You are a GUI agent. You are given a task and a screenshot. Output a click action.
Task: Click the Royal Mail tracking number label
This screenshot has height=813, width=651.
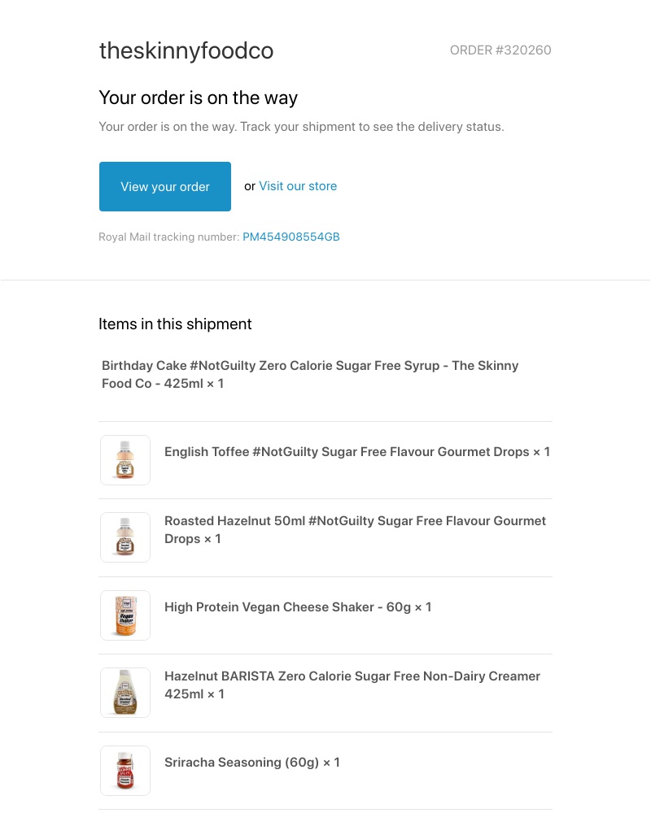[169, 237]
